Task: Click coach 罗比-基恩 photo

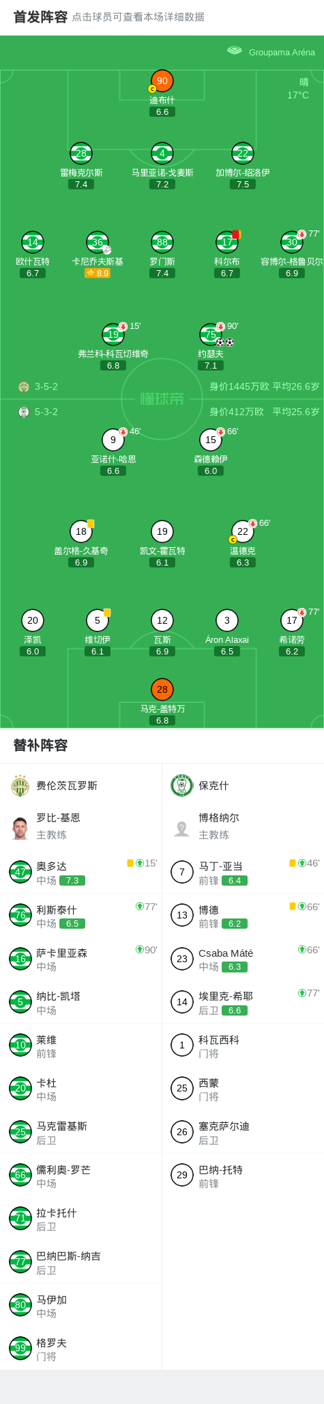Action: (20, 827)
